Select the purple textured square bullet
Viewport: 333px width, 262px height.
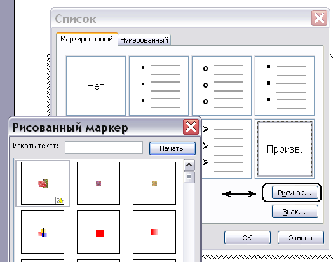(99, 183)
